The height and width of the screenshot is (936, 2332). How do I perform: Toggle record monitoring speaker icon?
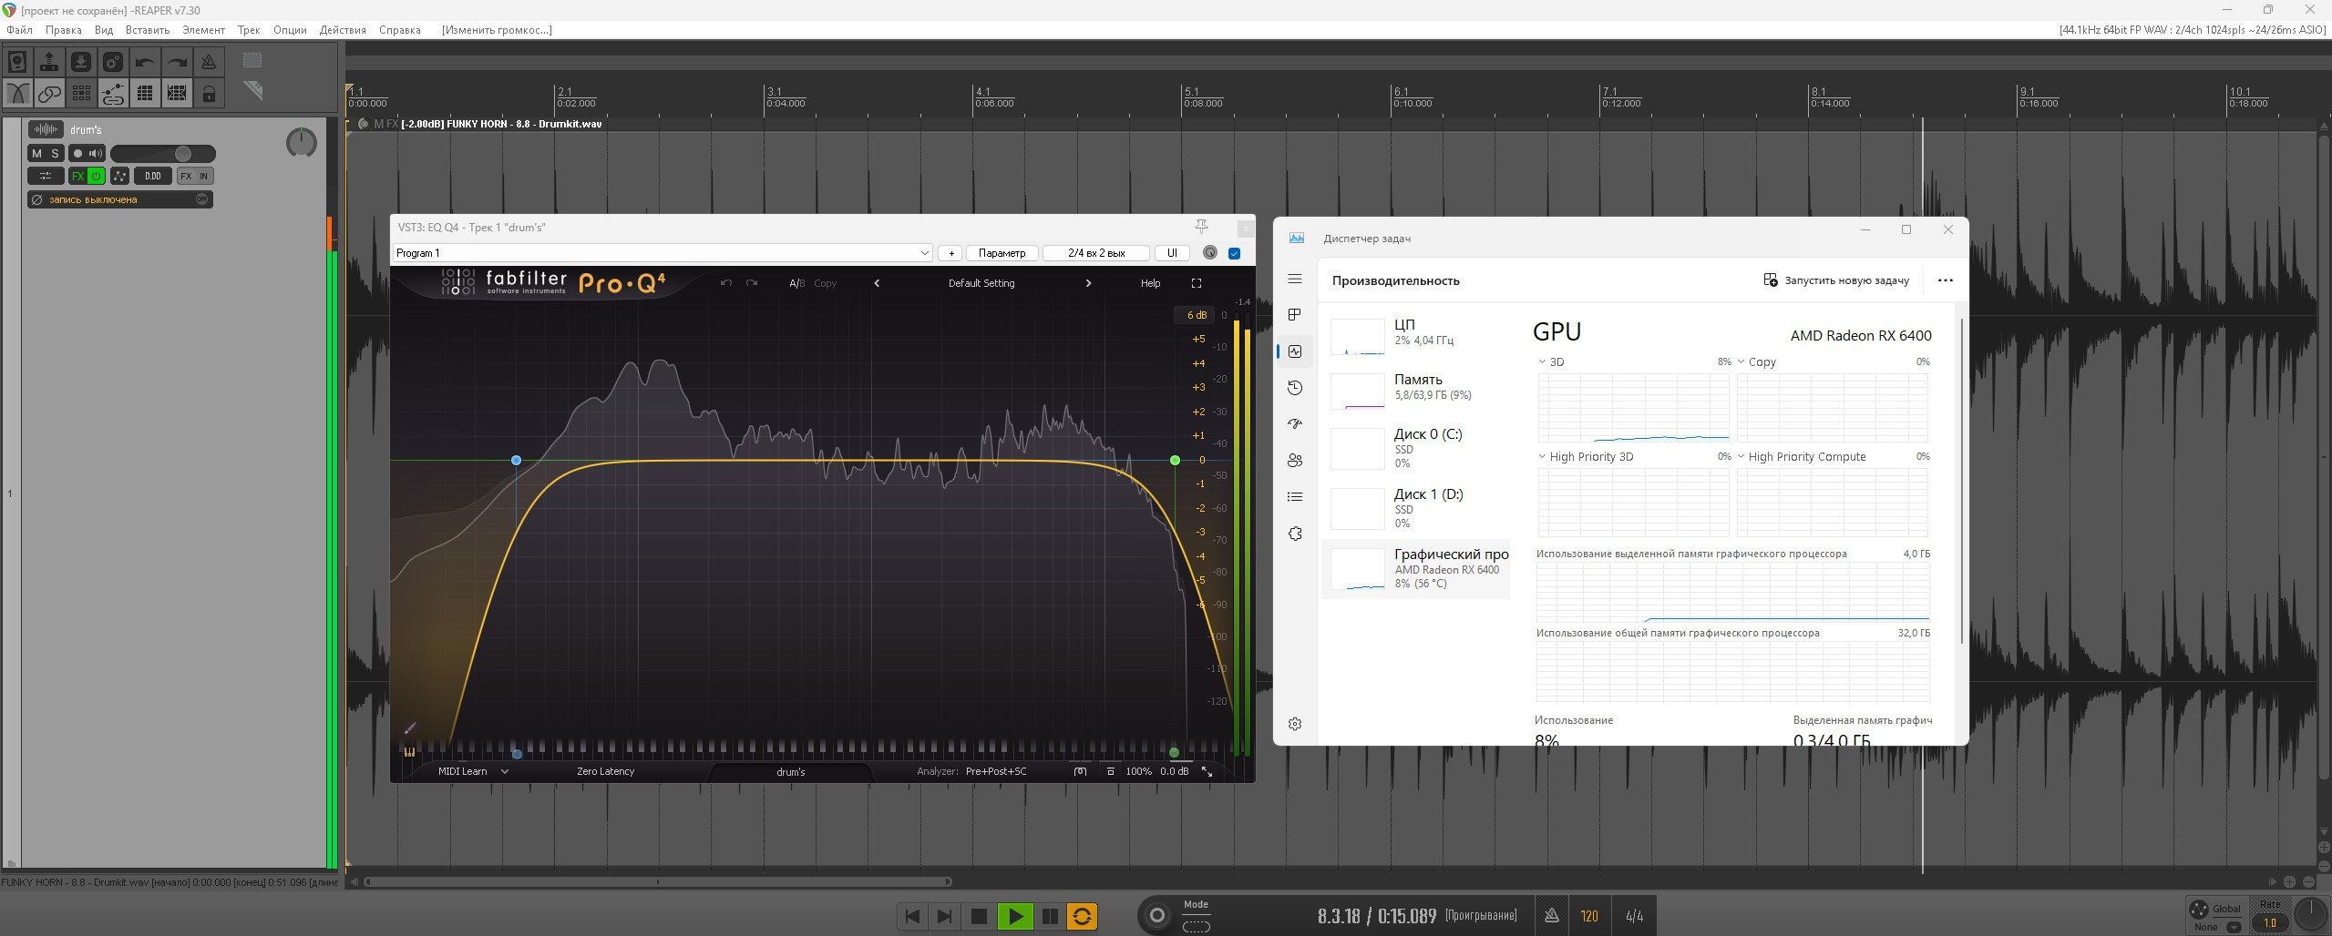[96, 153]
